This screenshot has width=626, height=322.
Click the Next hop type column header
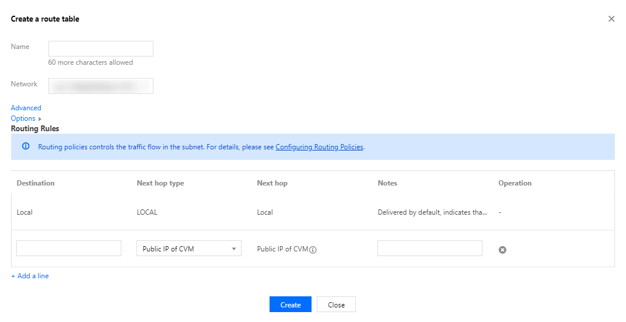click(x=160, y=183)
